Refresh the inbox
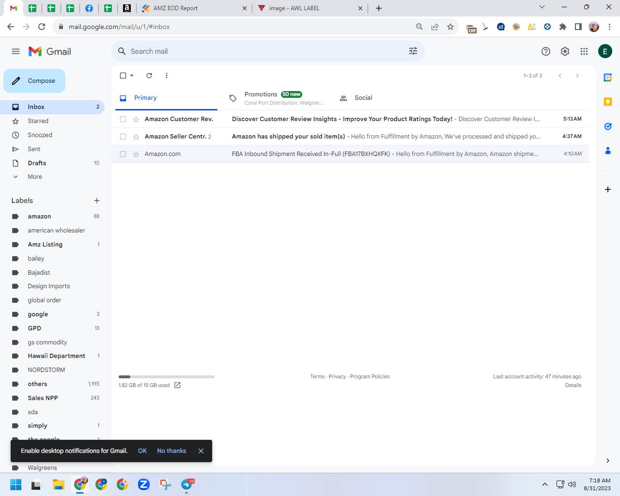The width and height of the screenshot is (620, 496). pyautogui.click(x=149, y=76)
